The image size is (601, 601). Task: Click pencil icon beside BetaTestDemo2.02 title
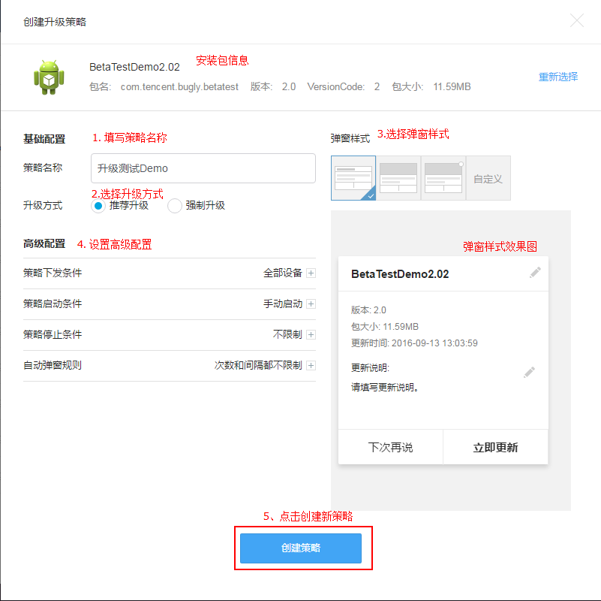click(534, 273)
